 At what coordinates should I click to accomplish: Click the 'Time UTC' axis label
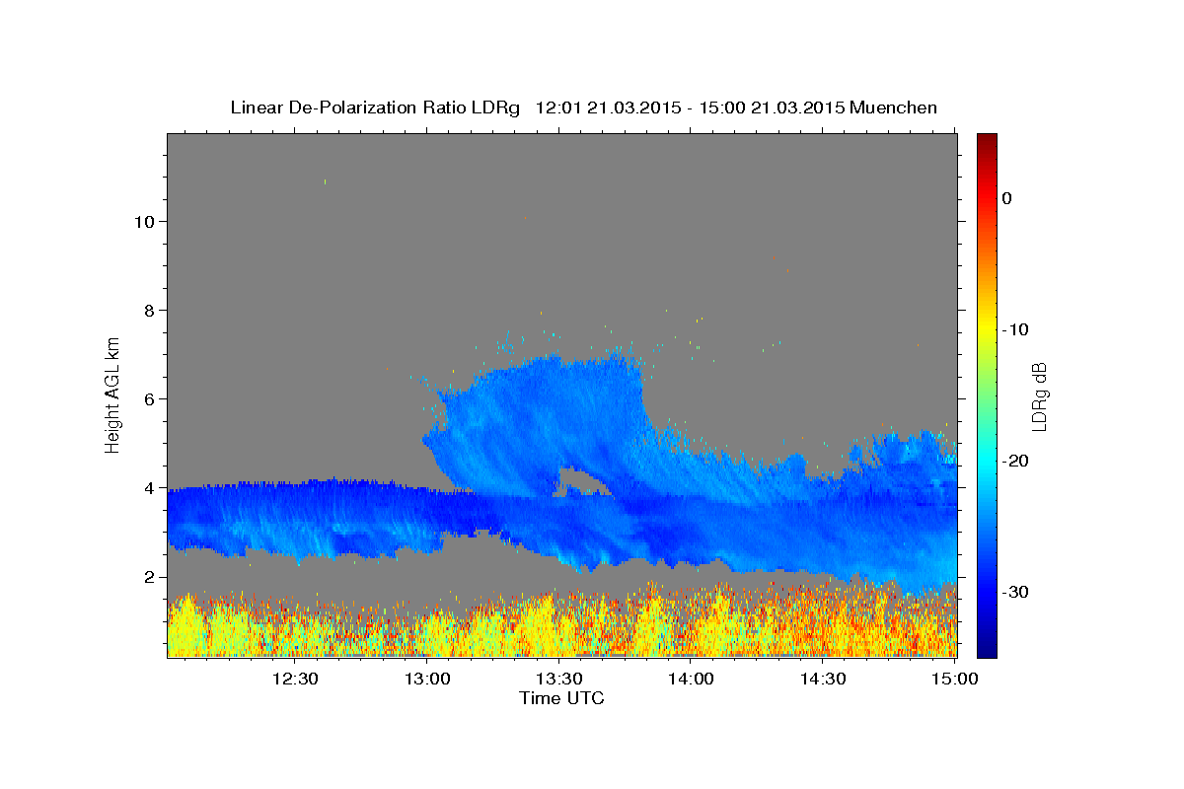click(561, 698)
